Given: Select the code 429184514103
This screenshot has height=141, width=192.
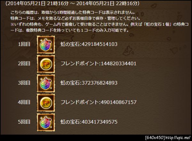Looking at the screenshot, I should point(100,44).
